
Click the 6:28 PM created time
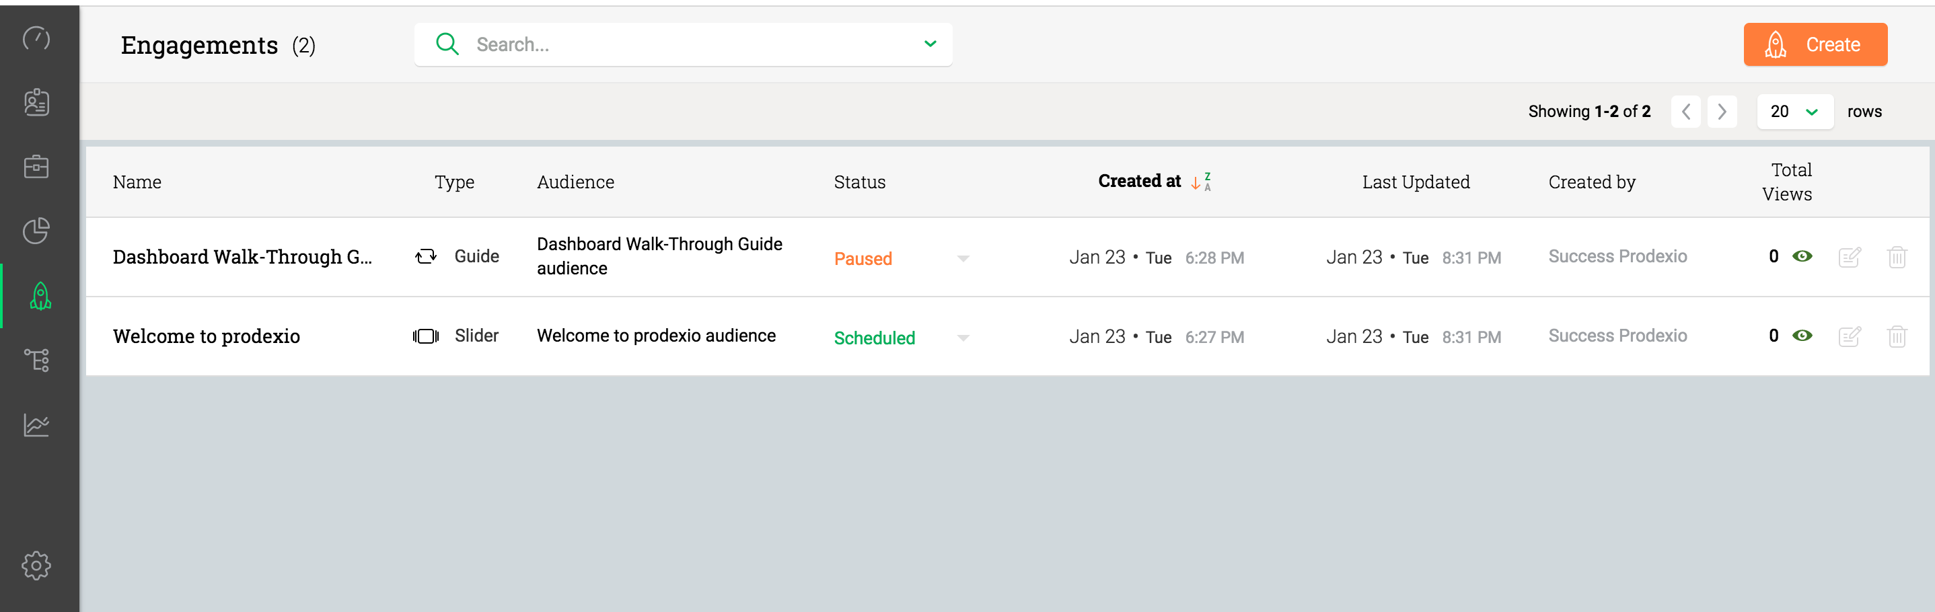pos(1214,258)
